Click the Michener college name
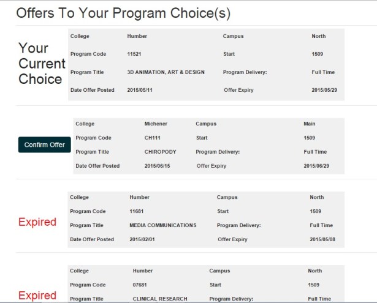 pyautogui.click(x=156, y=124)
